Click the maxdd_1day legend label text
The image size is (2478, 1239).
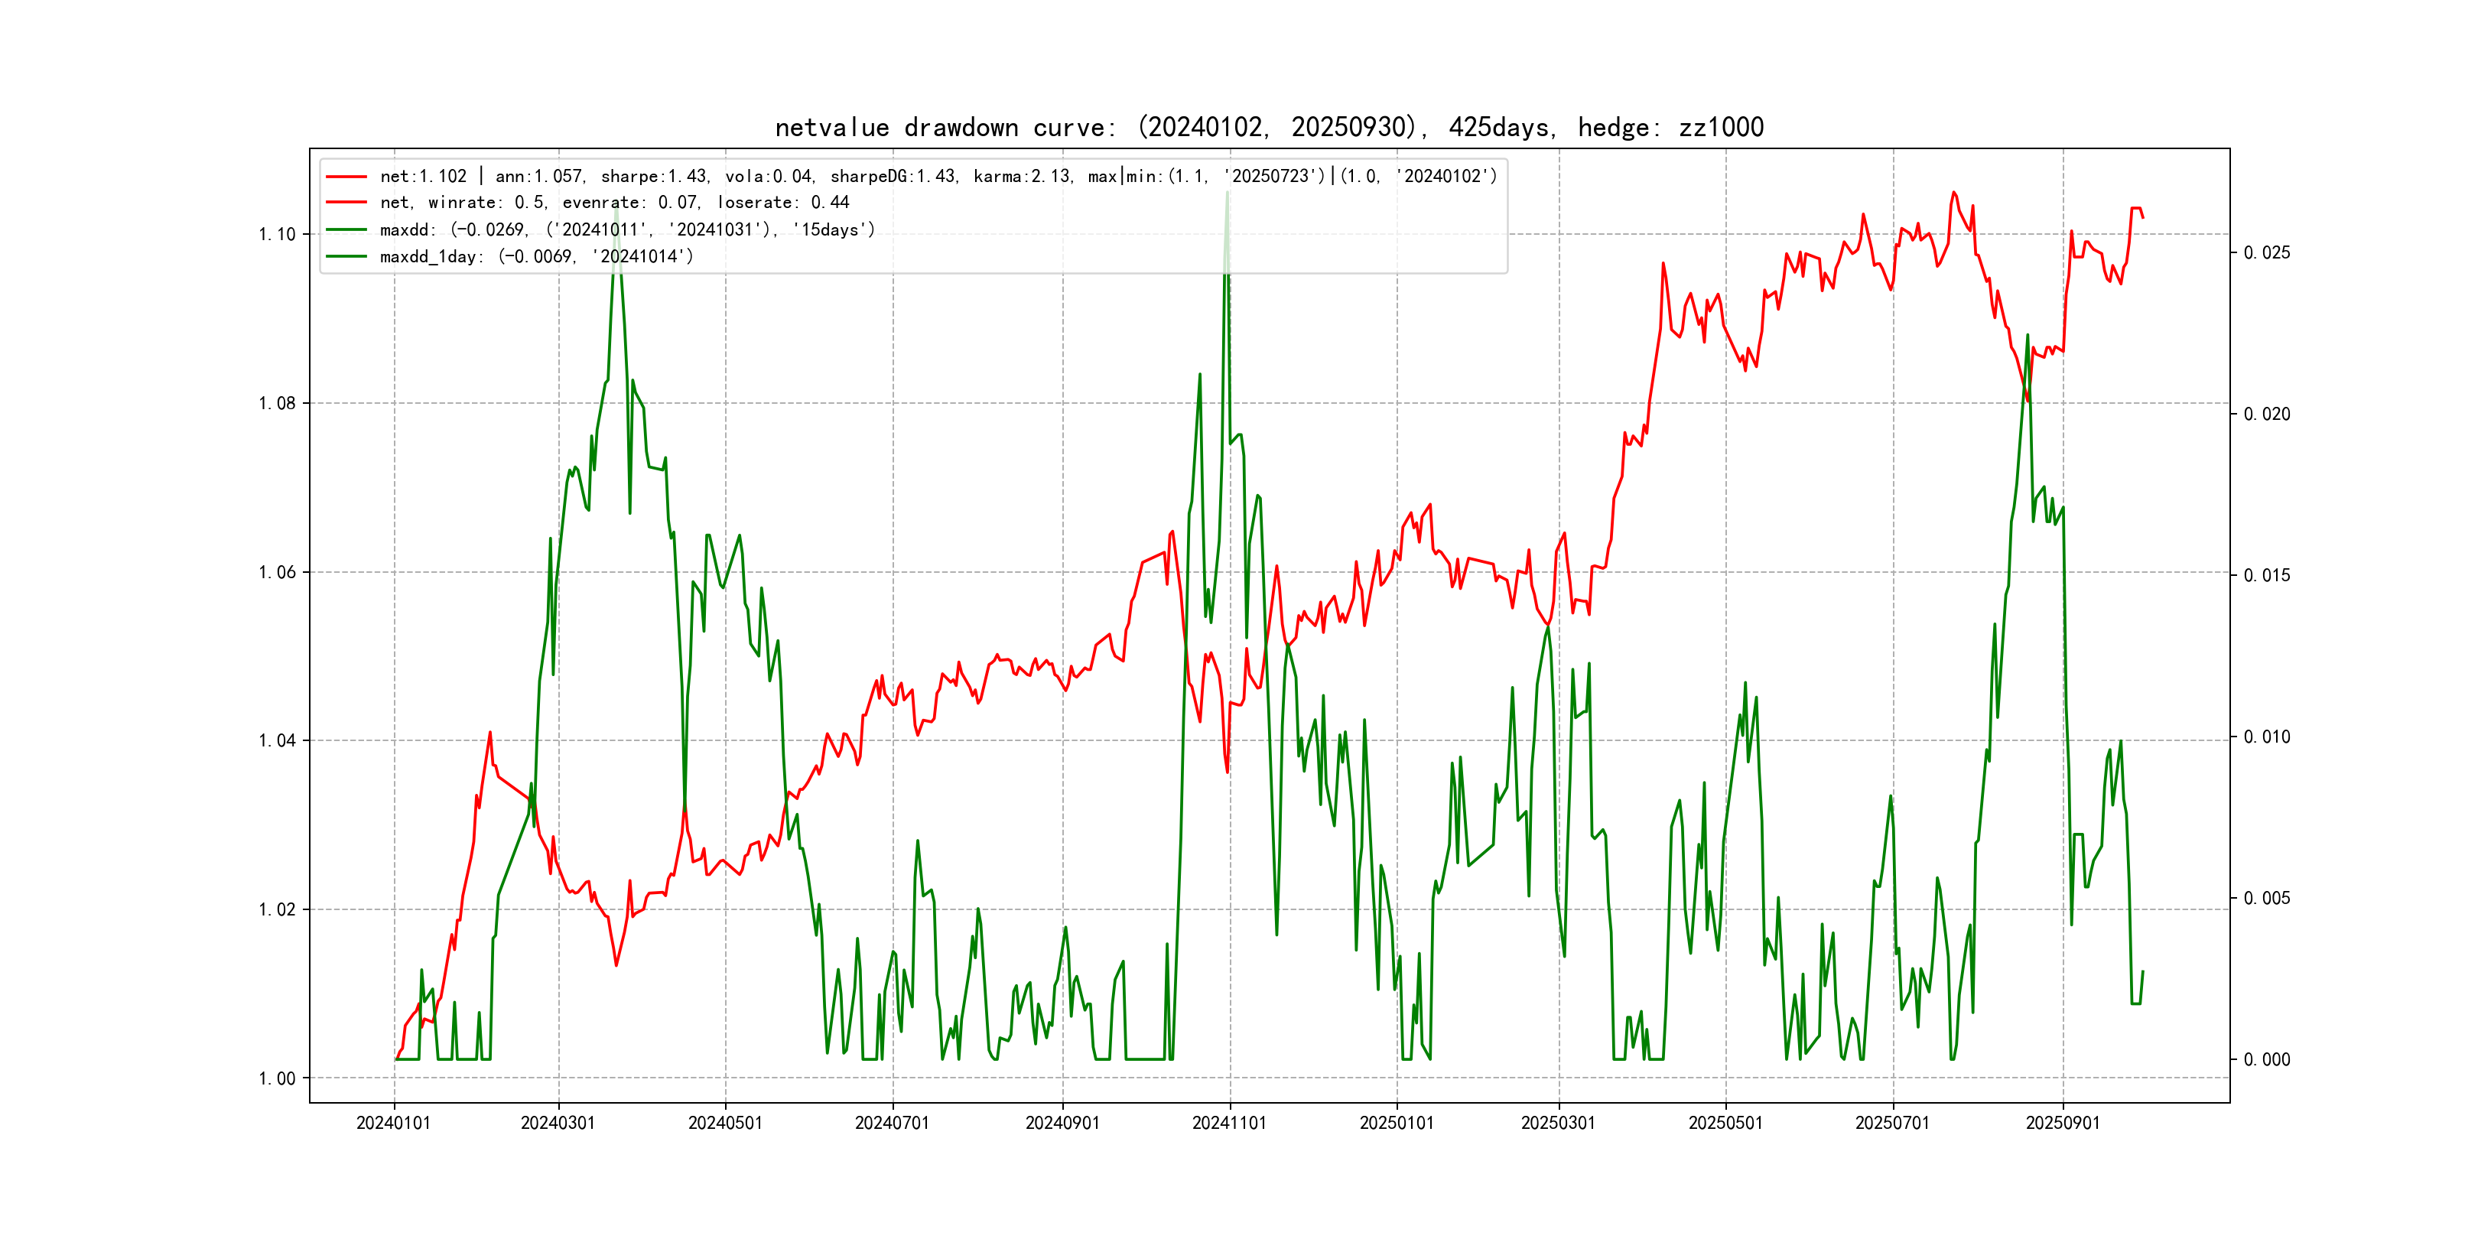point(536,257)
